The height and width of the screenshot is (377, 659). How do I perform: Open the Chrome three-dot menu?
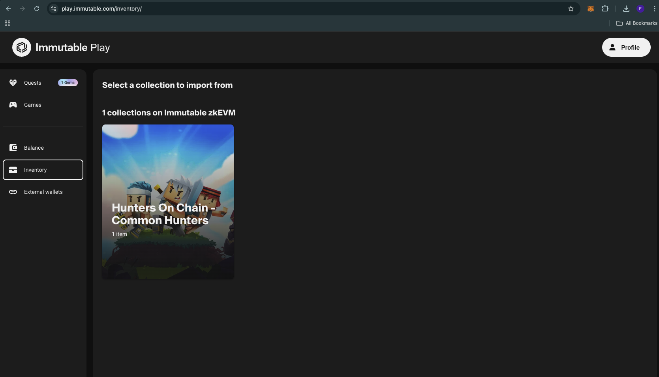[654, 9]
